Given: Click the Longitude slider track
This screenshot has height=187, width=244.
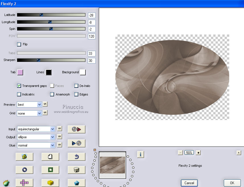Looking at the screenshot, I should [x=51, y=22].
